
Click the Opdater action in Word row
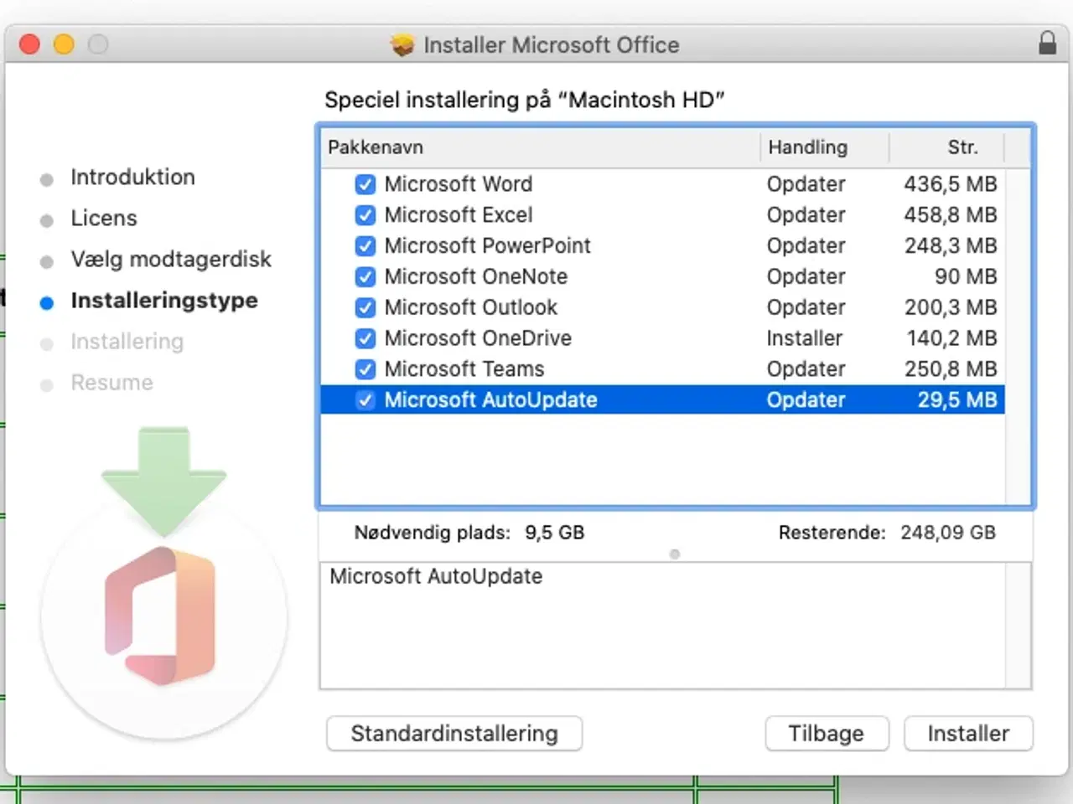806,184
